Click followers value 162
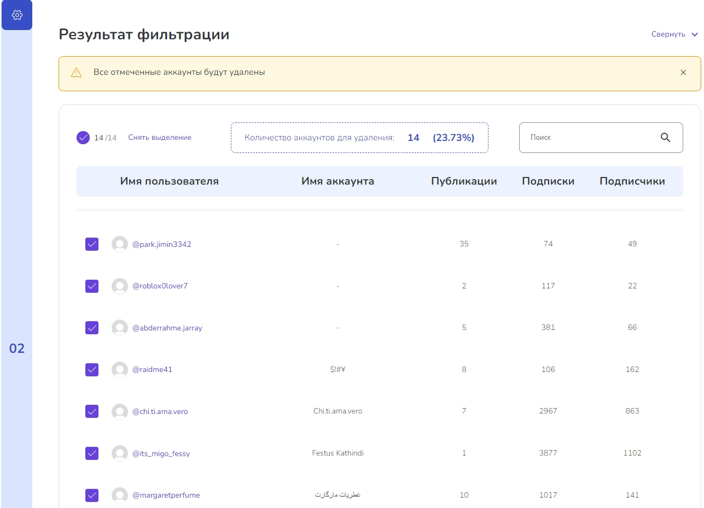 (632, 369)
